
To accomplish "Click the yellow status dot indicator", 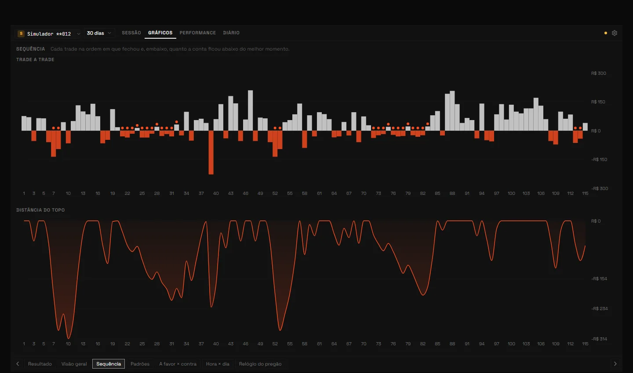I will click(x=606, y=33).
